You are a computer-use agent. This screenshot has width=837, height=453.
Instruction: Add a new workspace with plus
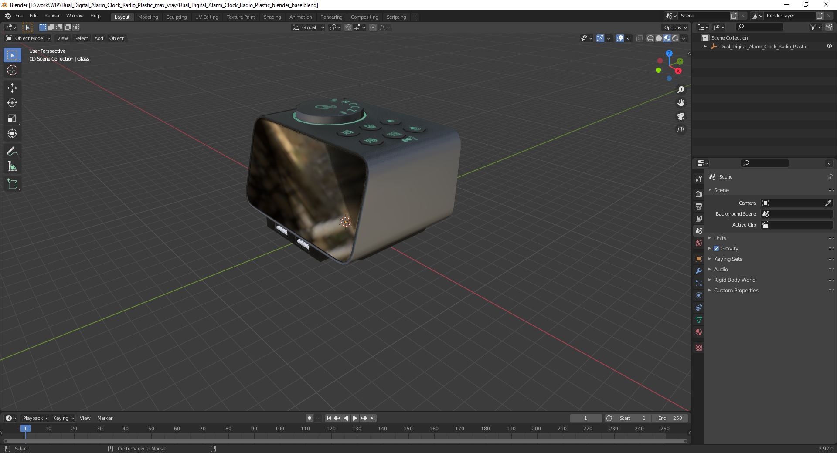pos(415,17)
